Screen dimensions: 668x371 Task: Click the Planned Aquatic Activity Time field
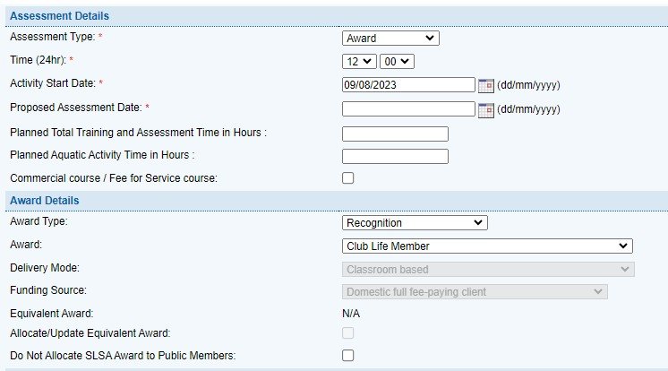coord(395,156)
